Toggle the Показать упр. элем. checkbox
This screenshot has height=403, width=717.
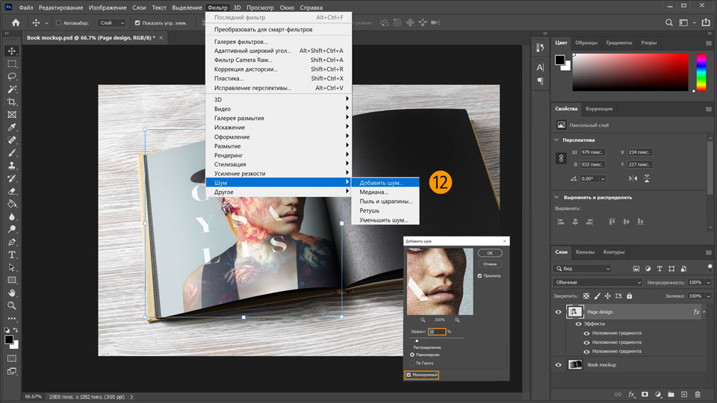137,23
